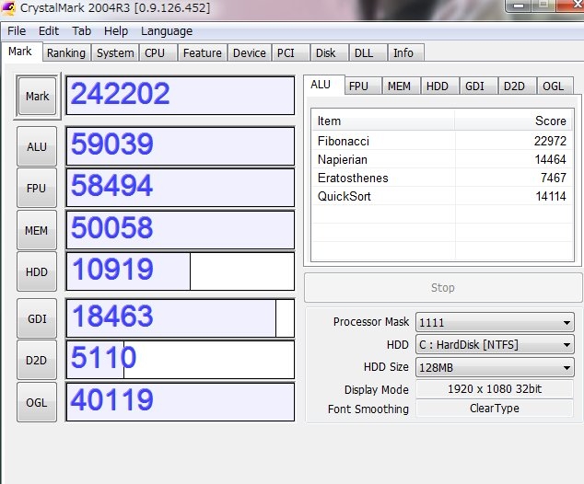The height and width of the screenshot is (484, 584).
Task: Select the Fibonacci result row
Action: (x=442, y=141)
